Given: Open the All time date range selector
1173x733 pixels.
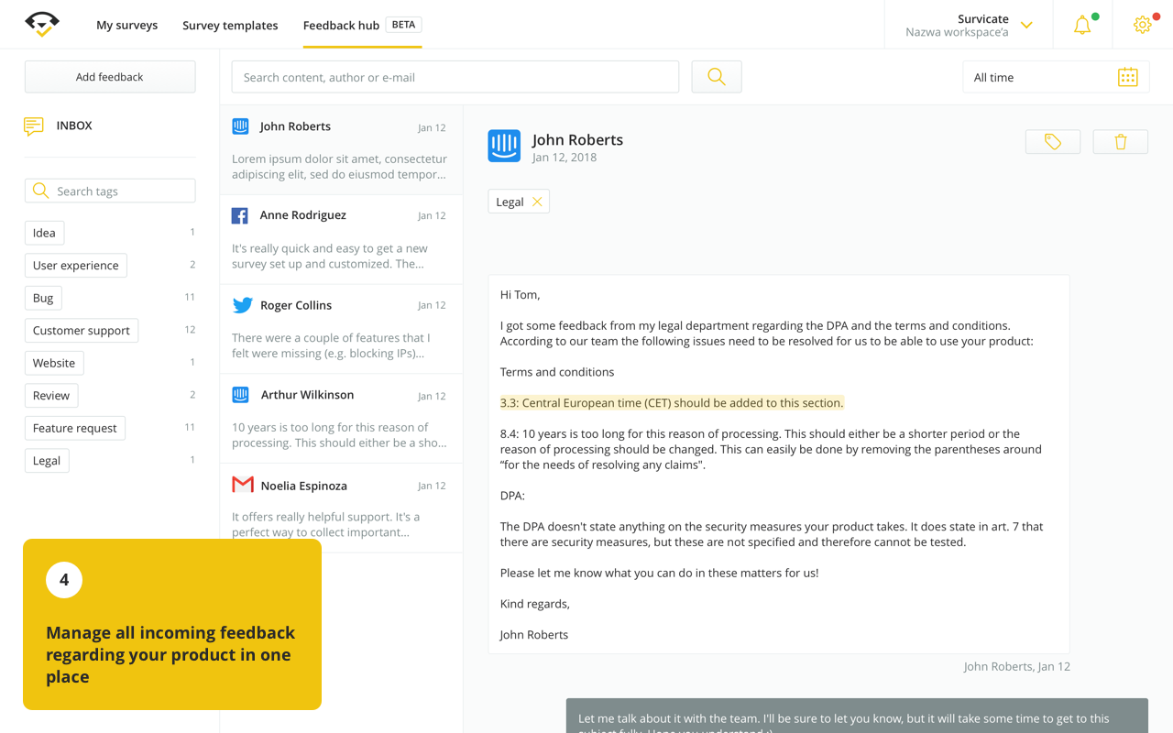Looking at the screenshot, I should coord(1056,77).
